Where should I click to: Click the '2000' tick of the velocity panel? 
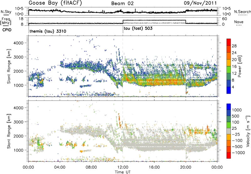pos(19,136)
